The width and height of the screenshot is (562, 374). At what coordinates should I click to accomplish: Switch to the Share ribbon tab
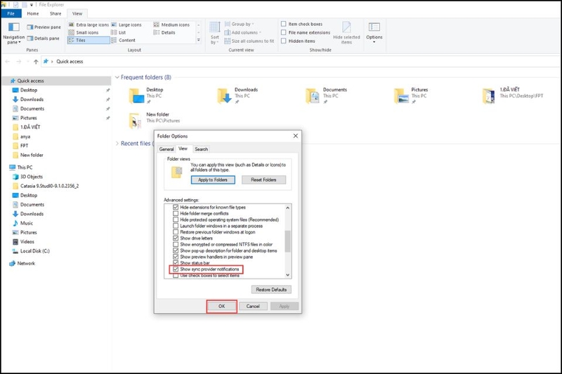click(x=55, y=13)
